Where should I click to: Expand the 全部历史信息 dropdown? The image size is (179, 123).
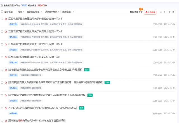point(34,12)
